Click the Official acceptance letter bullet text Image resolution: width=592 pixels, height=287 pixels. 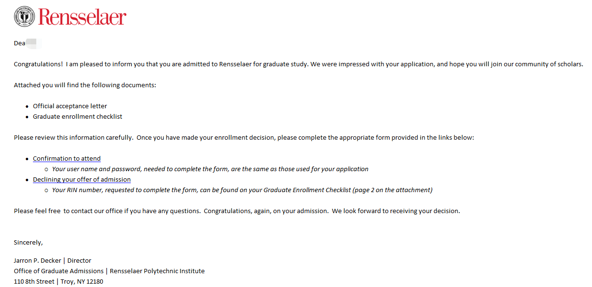pyautogui.click(x=70, y=106)
